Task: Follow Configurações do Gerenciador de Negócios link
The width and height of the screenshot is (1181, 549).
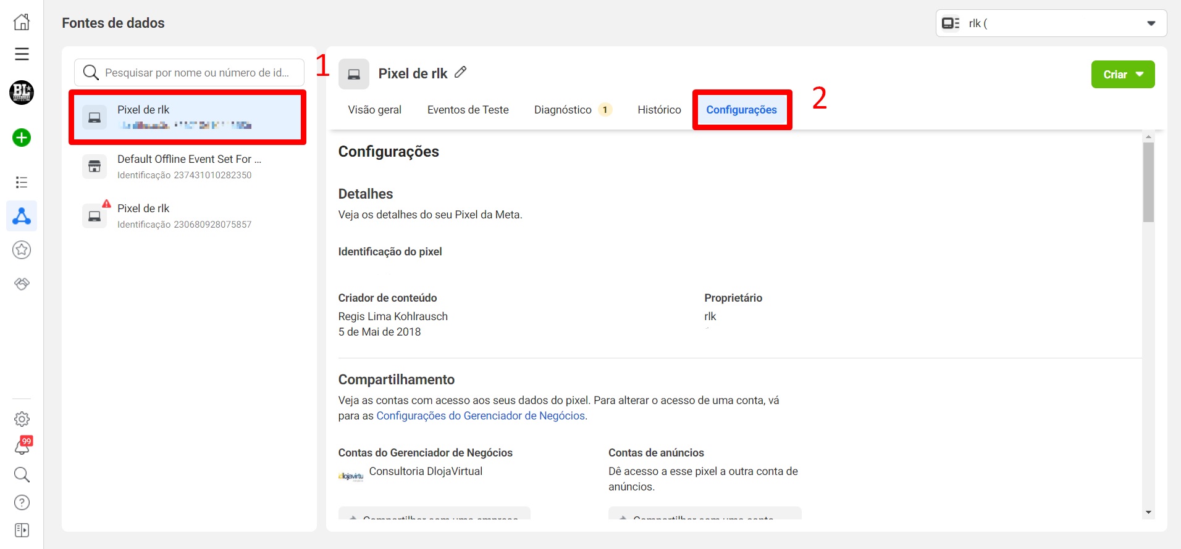Action: (481, 416)
